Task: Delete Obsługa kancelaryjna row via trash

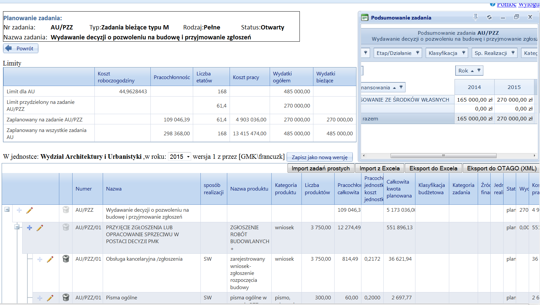Action: [x=66, y=259]
